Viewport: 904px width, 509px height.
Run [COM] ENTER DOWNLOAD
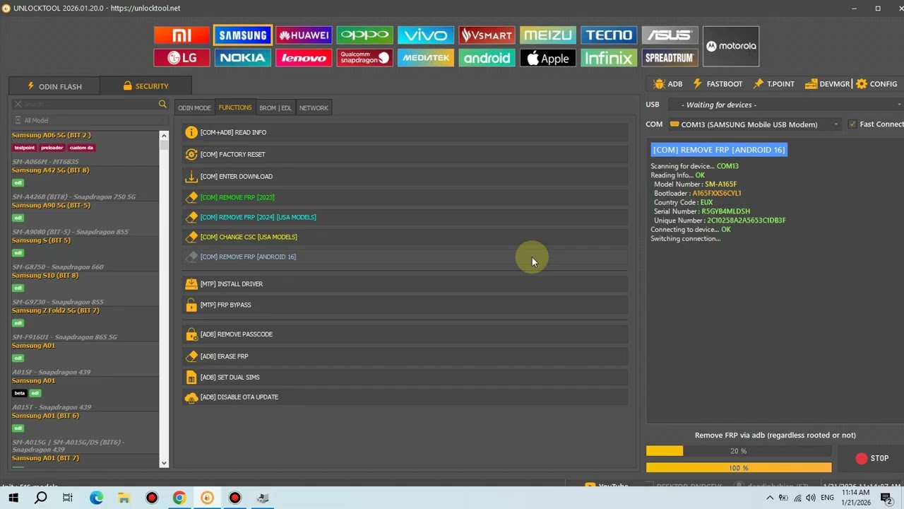point(405,177)
